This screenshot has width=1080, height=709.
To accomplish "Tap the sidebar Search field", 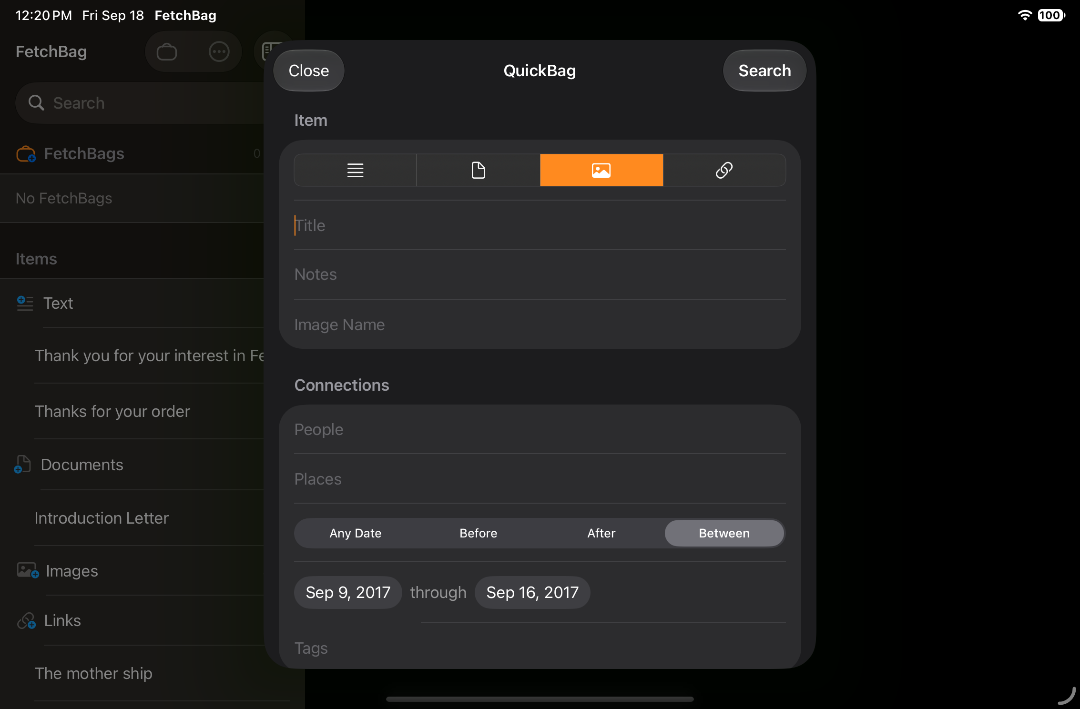I will click(140, 103).
